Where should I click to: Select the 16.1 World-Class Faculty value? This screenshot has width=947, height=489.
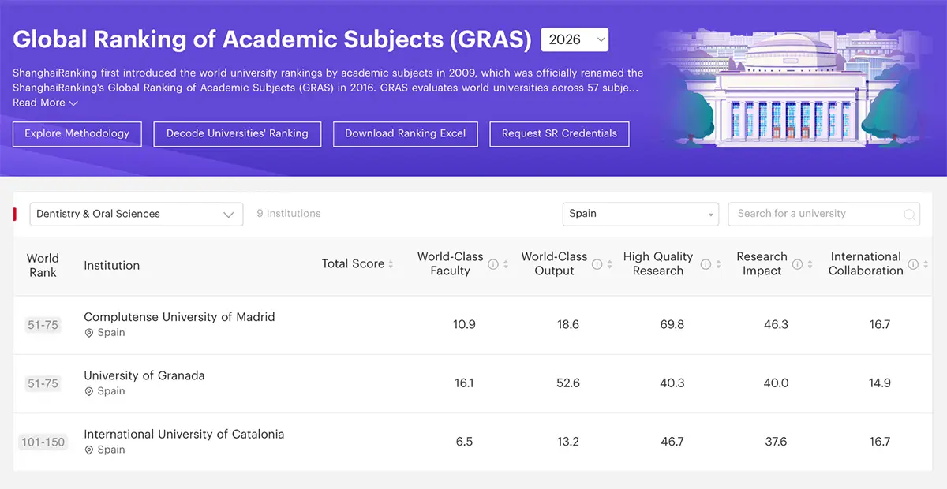pos(464,383)
